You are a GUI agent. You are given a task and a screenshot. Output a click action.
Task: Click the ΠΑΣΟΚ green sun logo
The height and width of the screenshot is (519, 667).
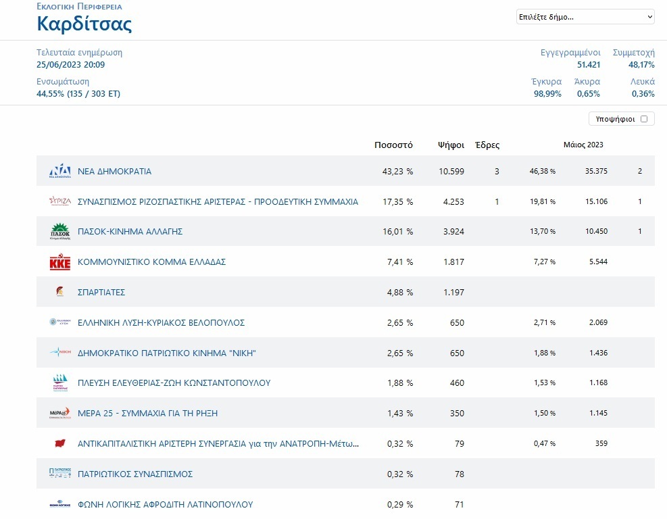pos(60,231)
